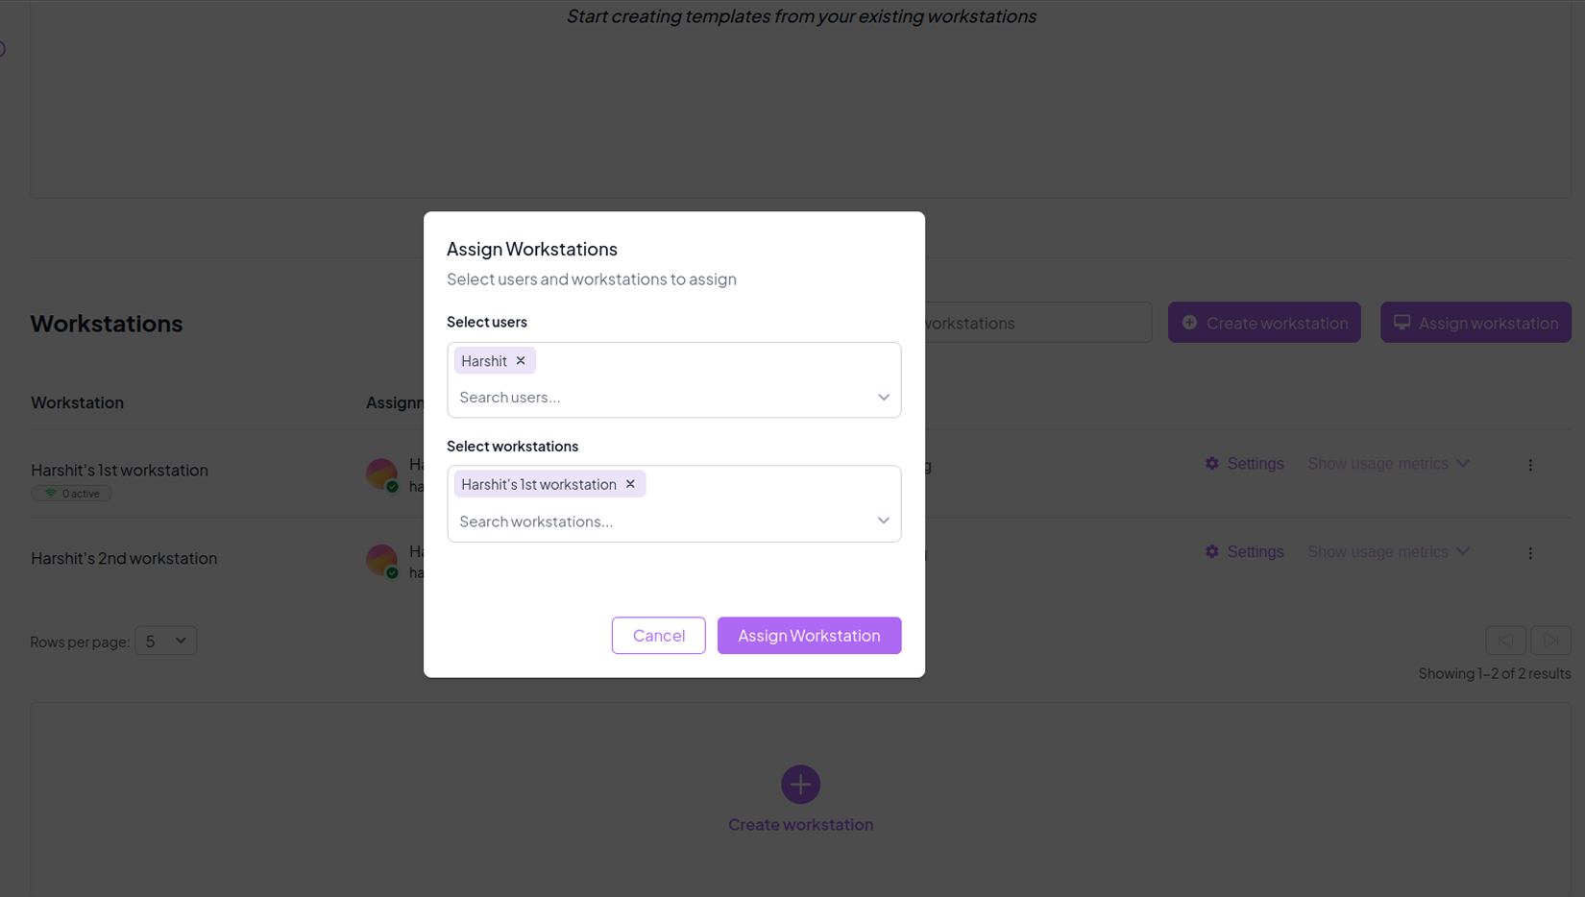Focus the Search workstations field
This screenshot has height=897, width=1585.
coord(663,521)
